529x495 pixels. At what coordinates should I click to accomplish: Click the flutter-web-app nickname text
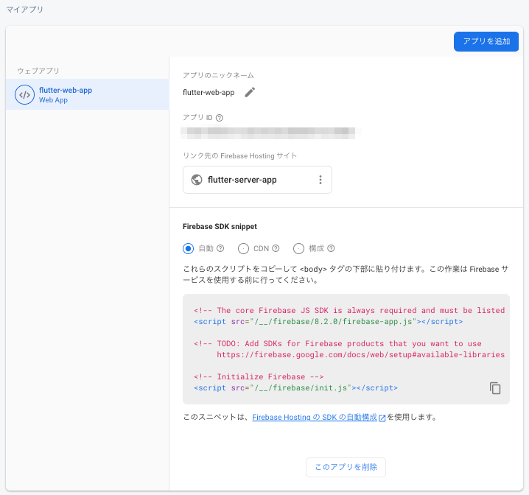(209, 92)
